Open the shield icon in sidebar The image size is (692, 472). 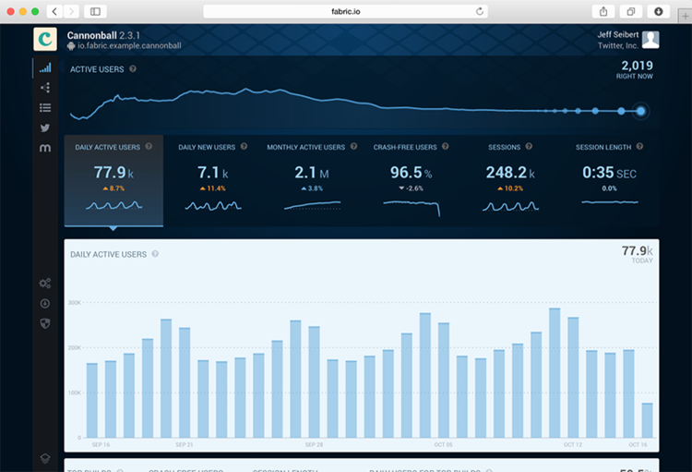[x=44, y=323]
